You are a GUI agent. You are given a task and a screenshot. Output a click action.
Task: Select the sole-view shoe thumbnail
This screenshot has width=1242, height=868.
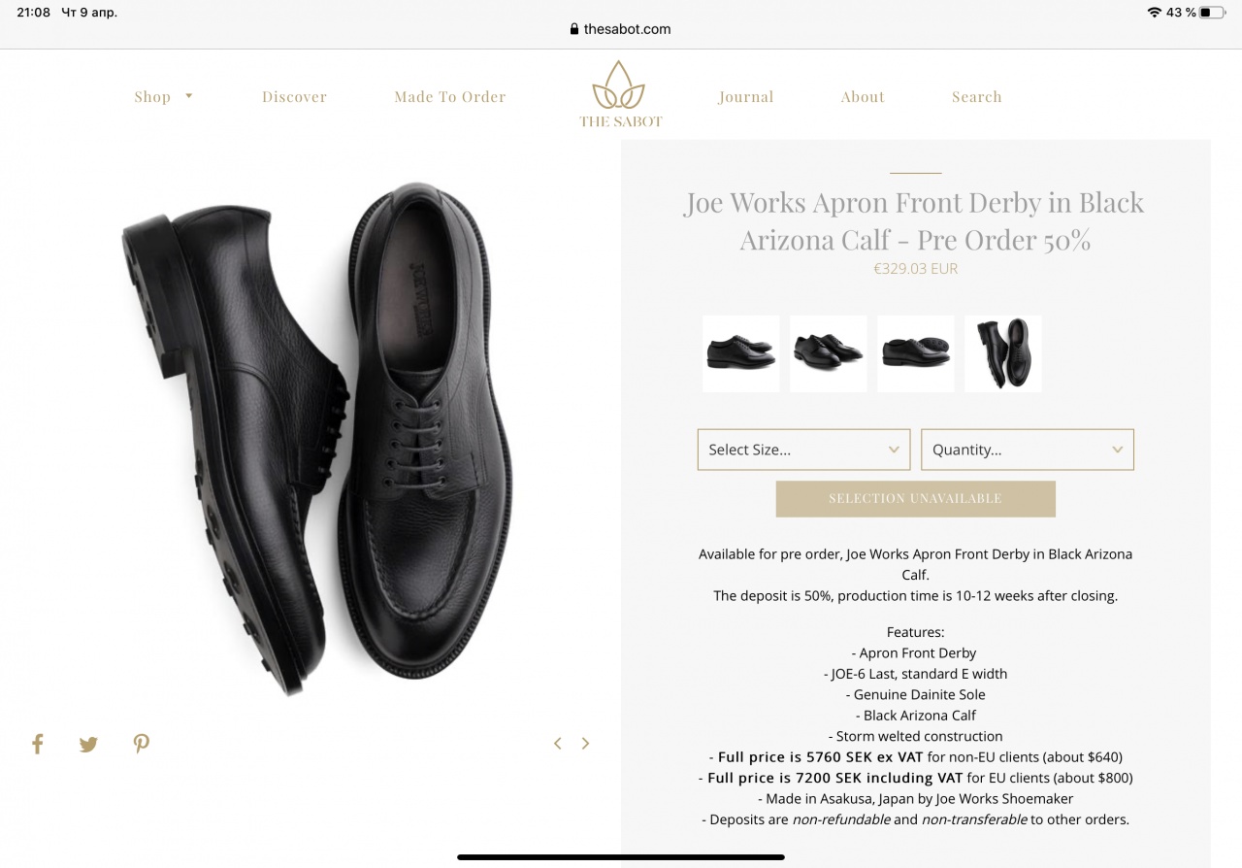(916, 353)
